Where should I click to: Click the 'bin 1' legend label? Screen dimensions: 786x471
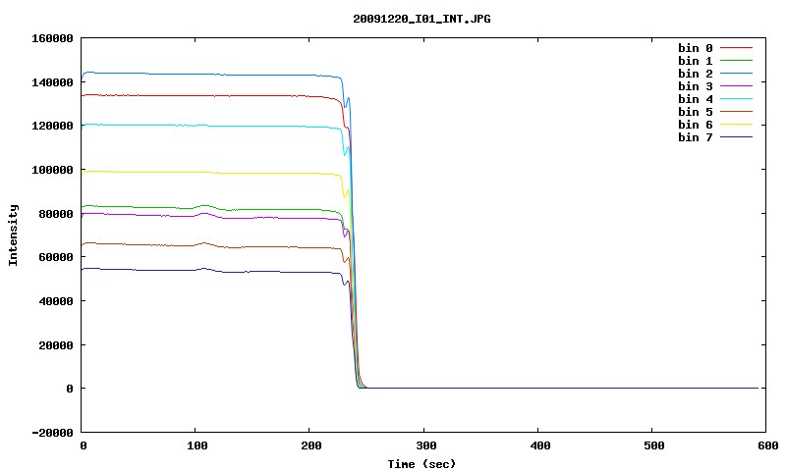pyautogui.click(x=696, y=61)
